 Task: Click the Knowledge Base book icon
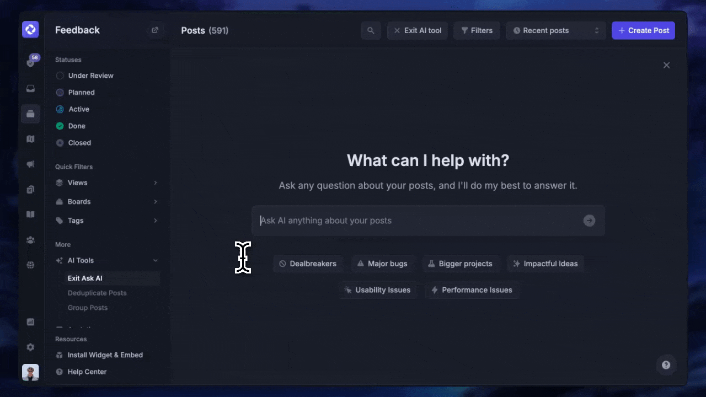coord(30,214)
